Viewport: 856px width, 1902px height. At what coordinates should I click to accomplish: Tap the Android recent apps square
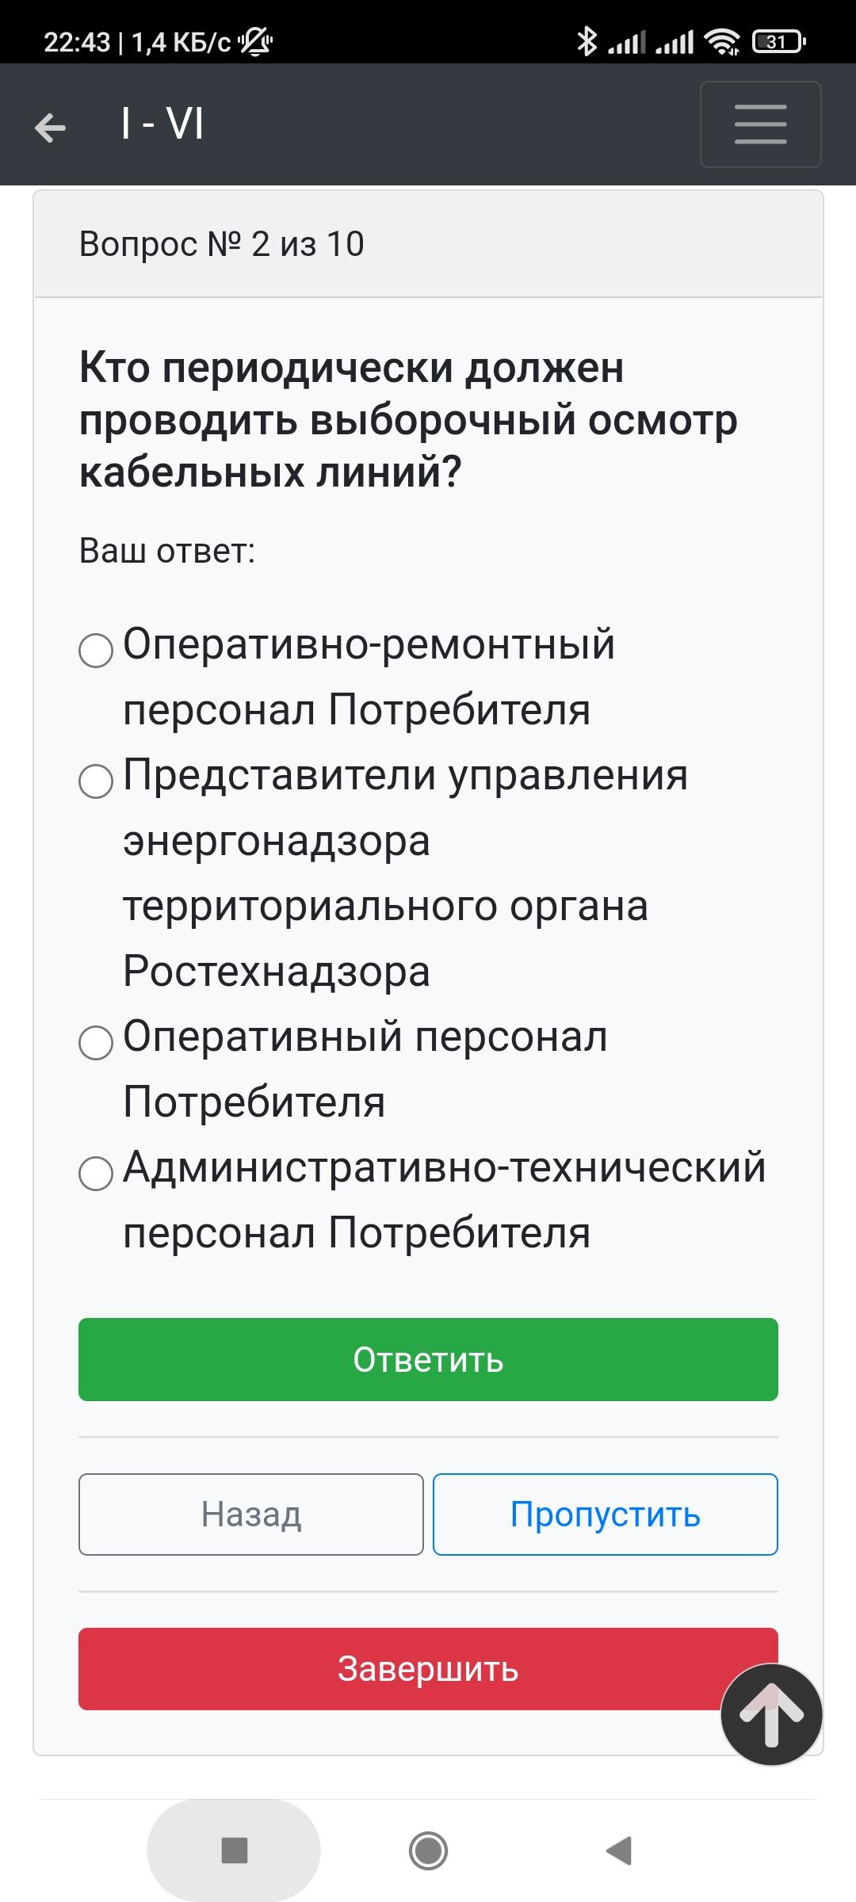click(234, 1850)
